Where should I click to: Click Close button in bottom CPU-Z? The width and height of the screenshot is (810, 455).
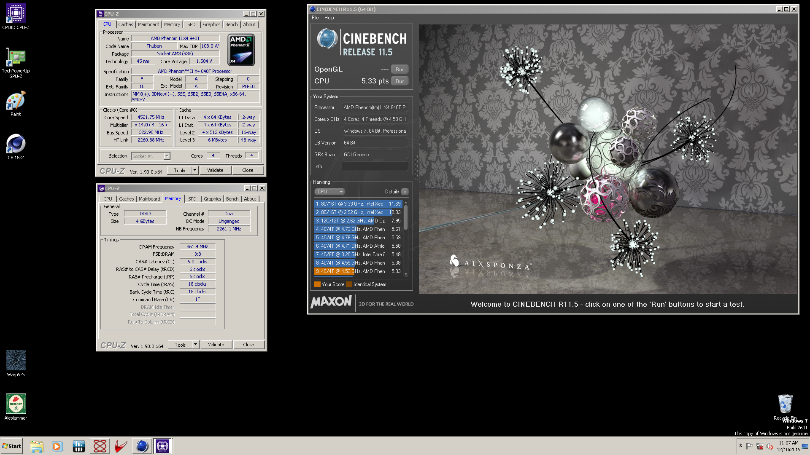click(248, 345)
